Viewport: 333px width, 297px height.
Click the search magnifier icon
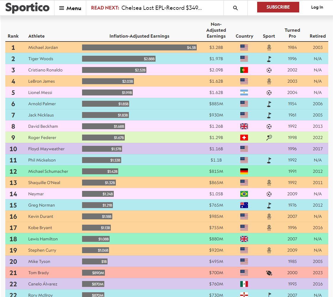pyautogui.click(x=235, y=8)
